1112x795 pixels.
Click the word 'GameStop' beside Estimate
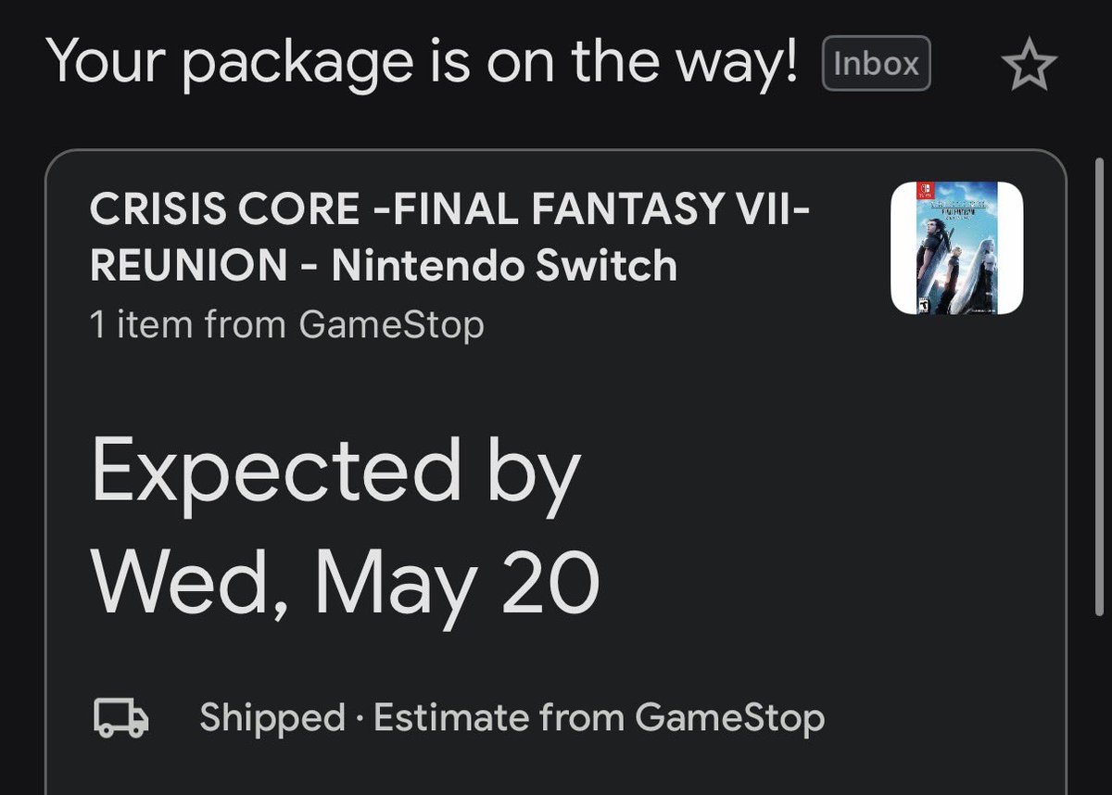pyautogui.click(x=730, y=718)
